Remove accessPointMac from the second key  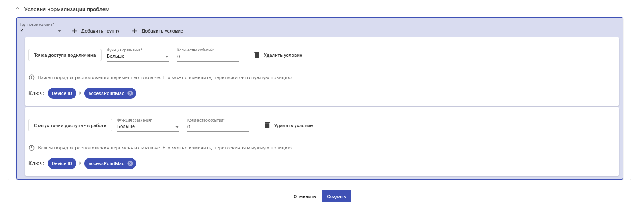click(x=130, y=163)
